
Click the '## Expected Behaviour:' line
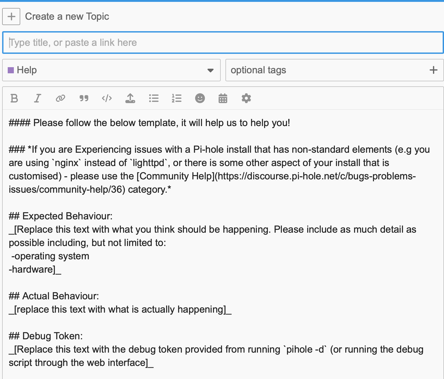point(61,216)
